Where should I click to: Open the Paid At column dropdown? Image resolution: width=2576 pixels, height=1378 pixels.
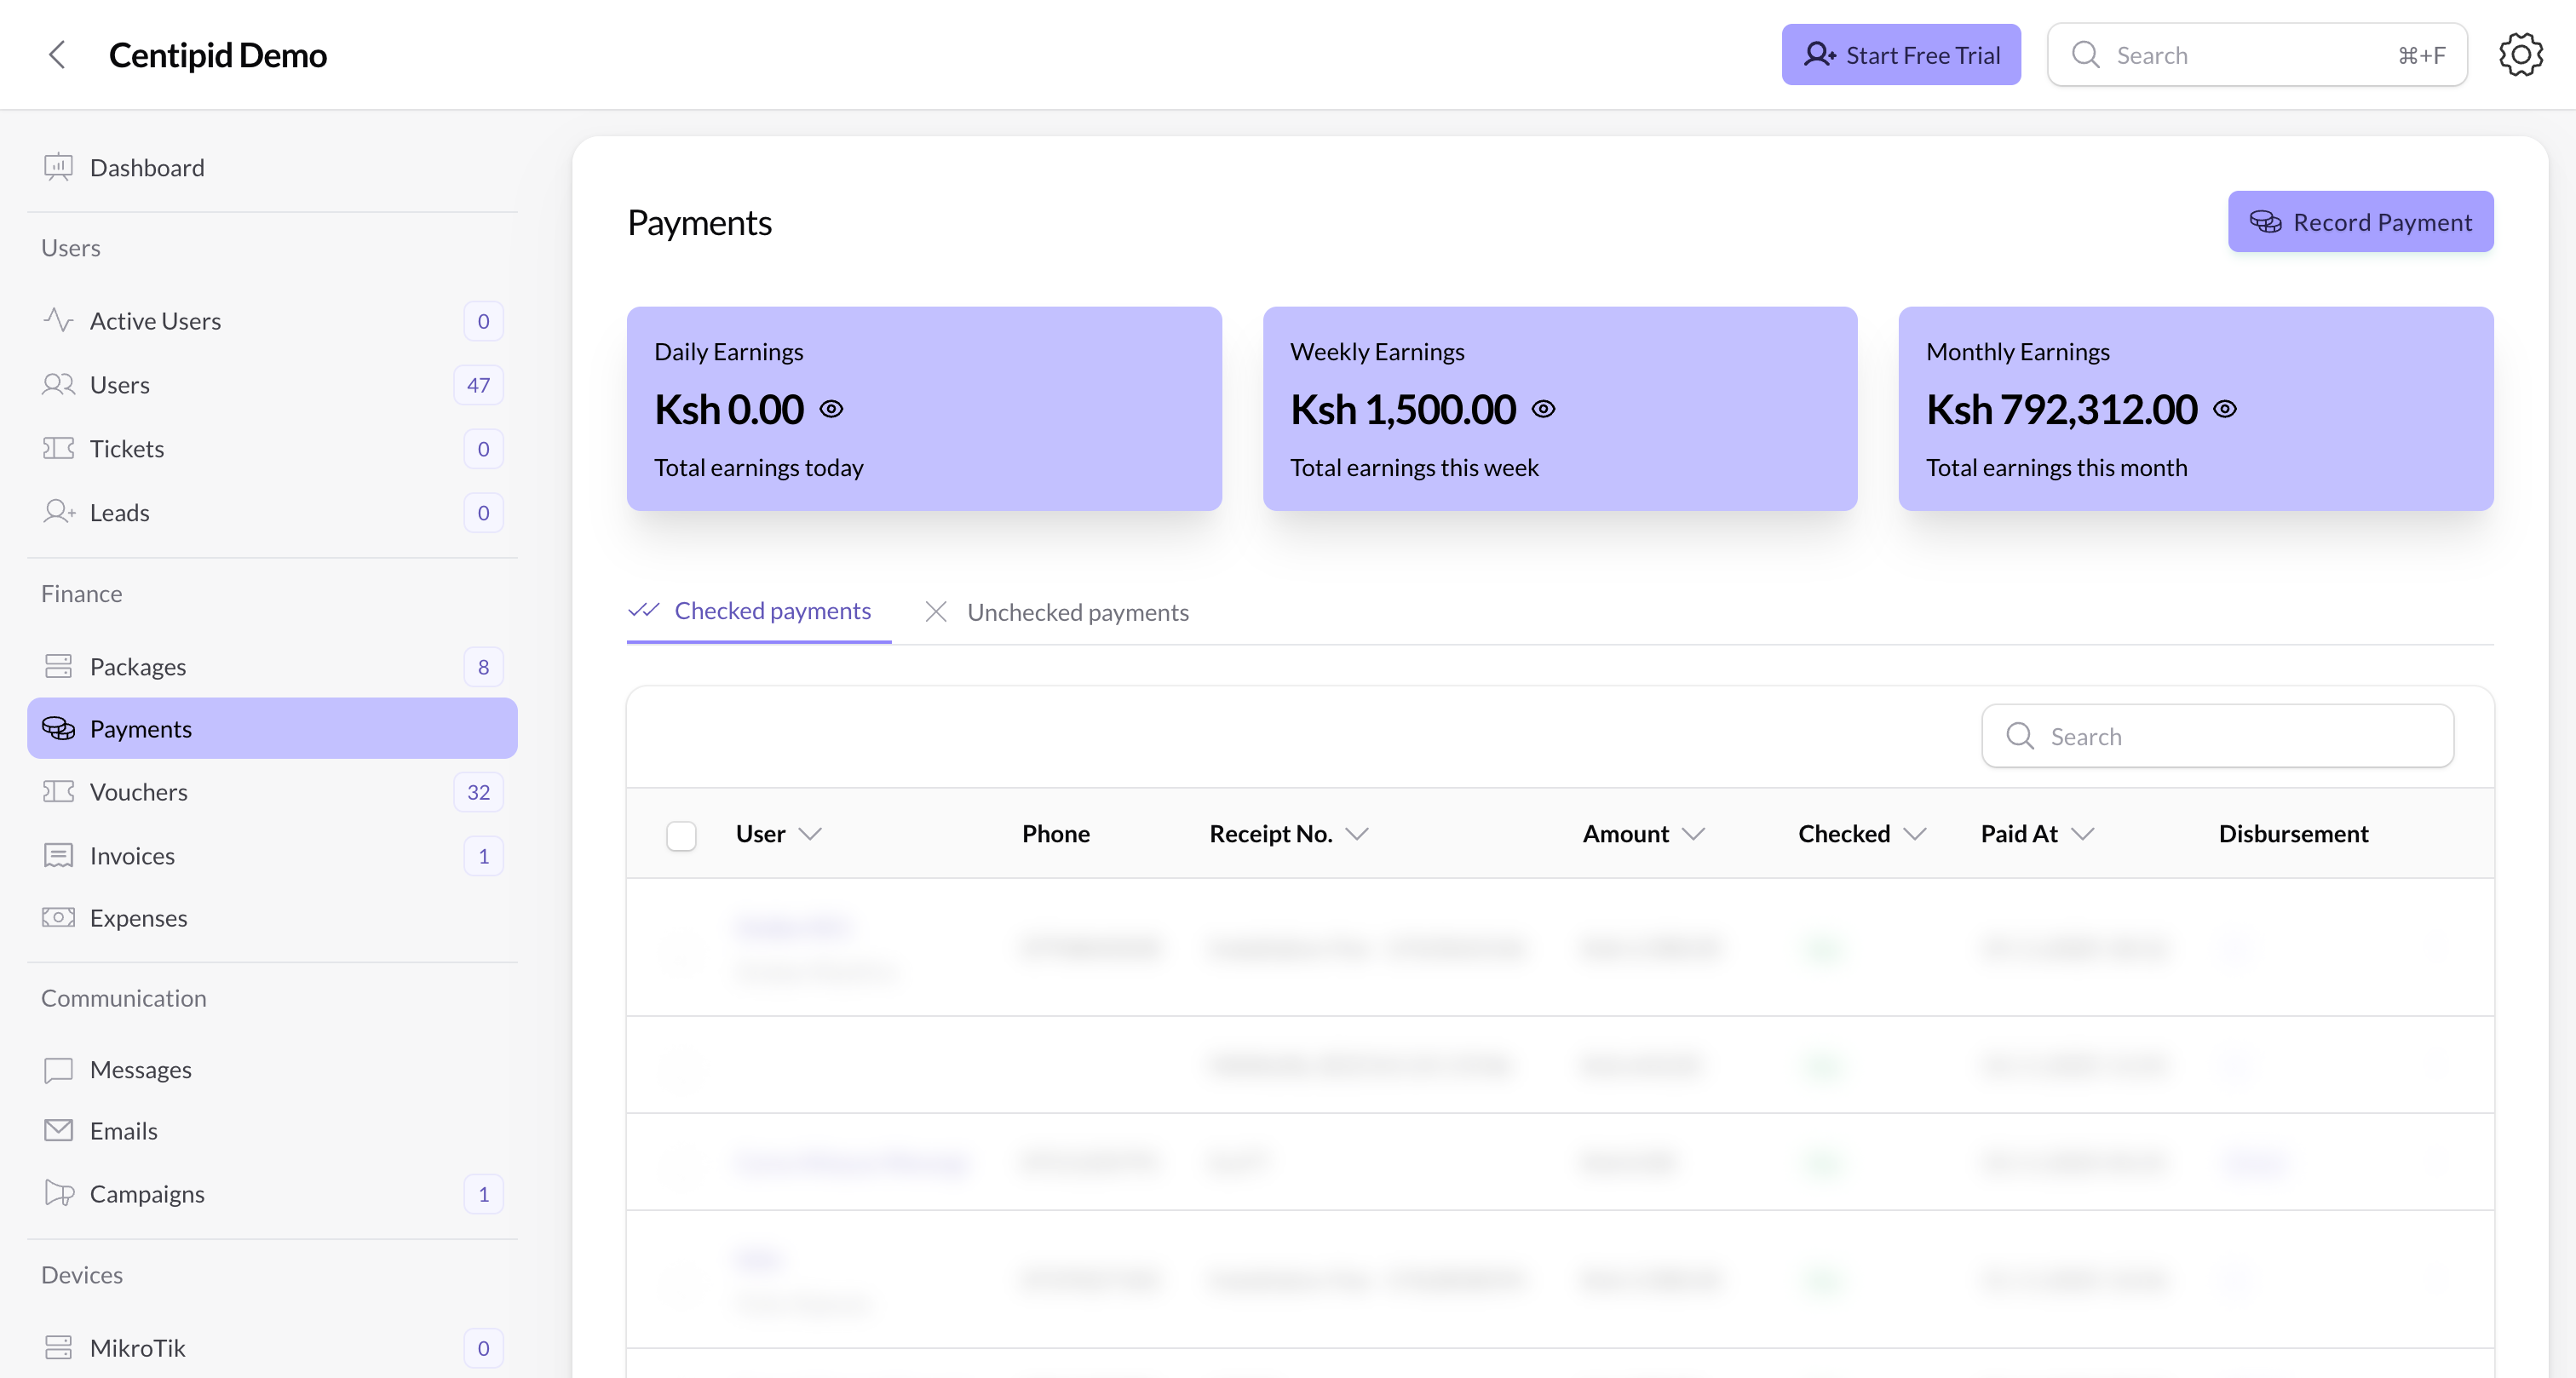(x=2084, y=834)
